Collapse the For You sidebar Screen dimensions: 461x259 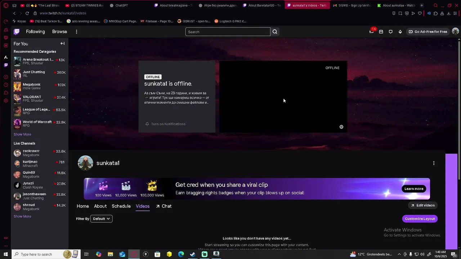tap(62, 44)
